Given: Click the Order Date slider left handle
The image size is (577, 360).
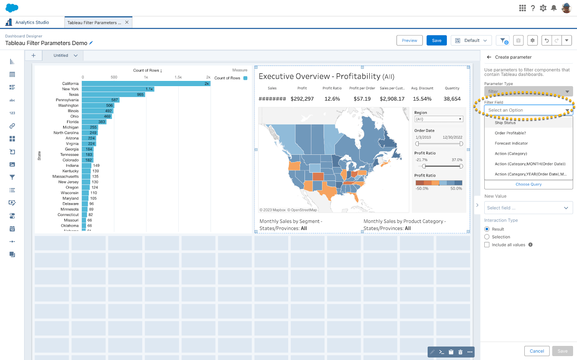Looking at the screenshot, I should pos(417,144).
